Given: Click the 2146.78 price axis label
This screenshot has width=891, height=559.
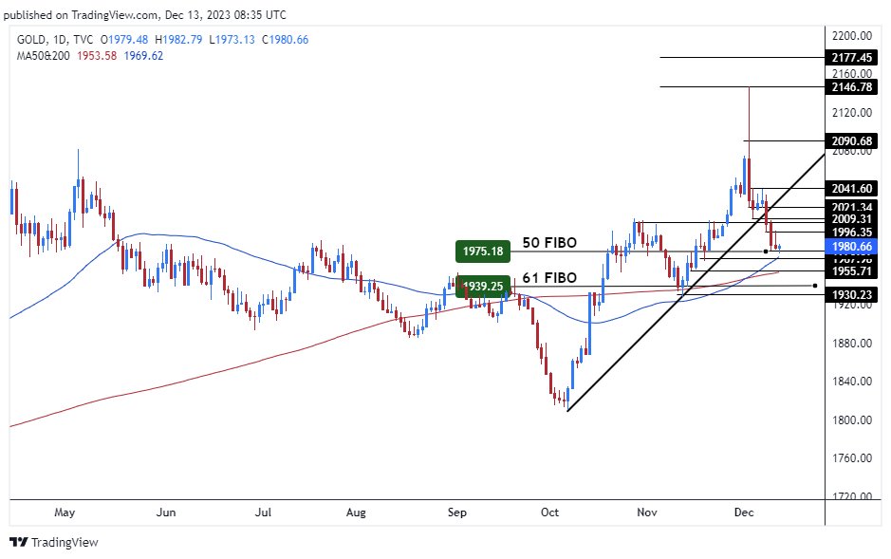Looking at the screenshot, I should [851, 87].
